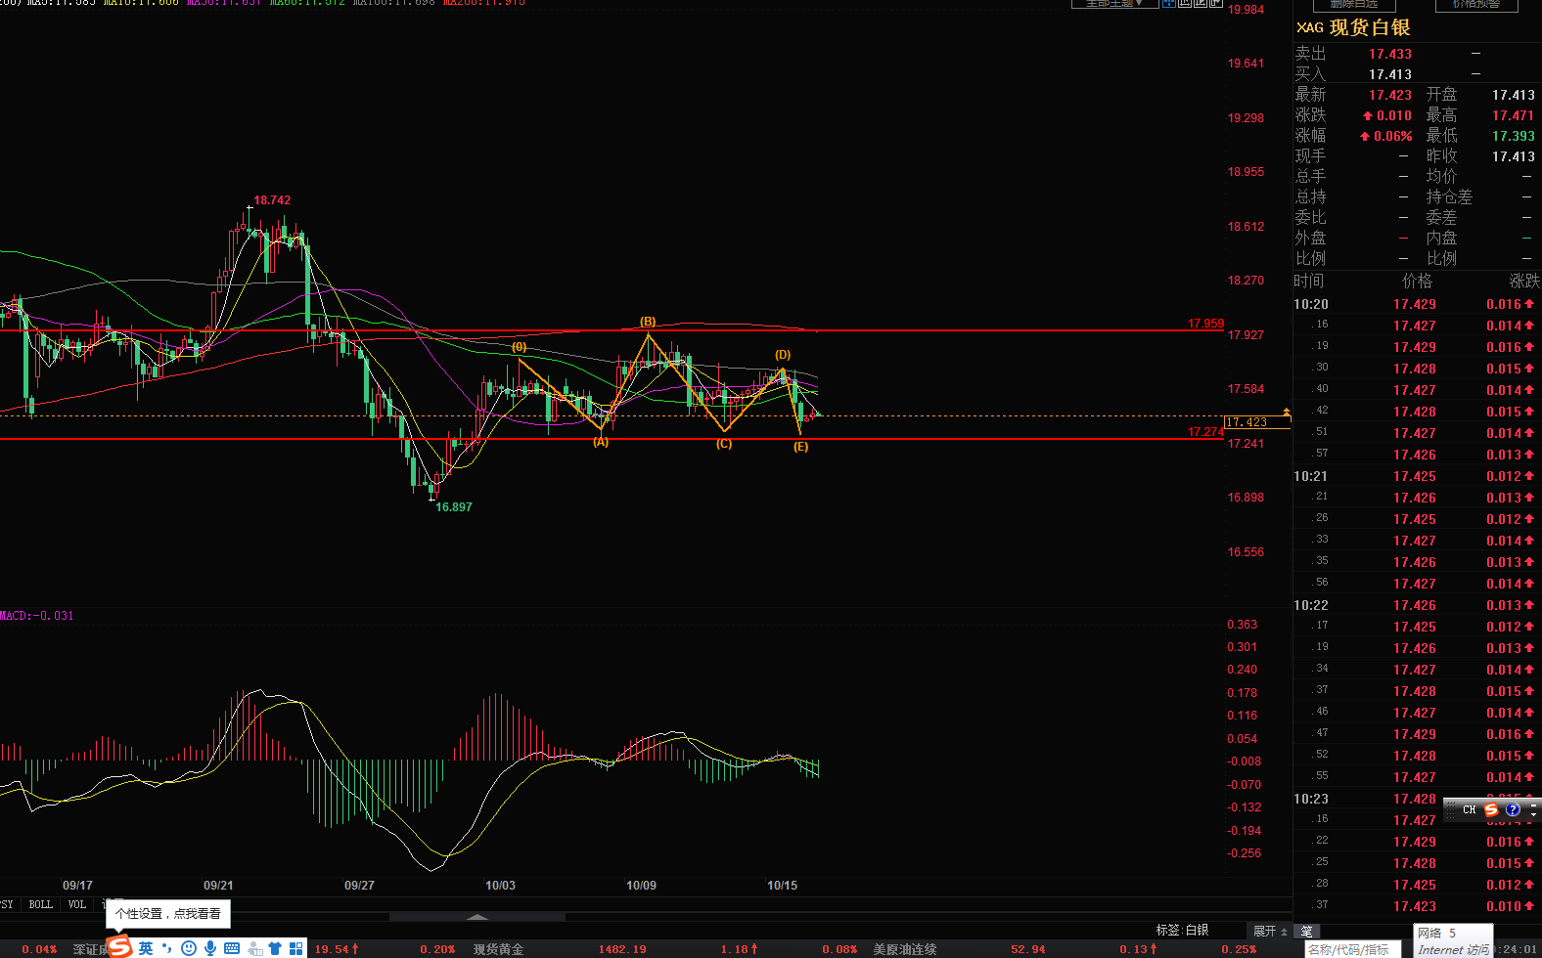This screenshot has height=958, width=1542.
Task: Click the 10:20 tick row
Action: click(1417, 304)
